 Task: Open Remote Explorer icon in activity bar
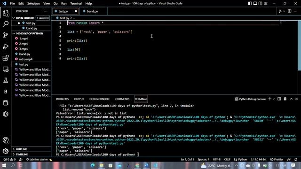tap(6, 69)
